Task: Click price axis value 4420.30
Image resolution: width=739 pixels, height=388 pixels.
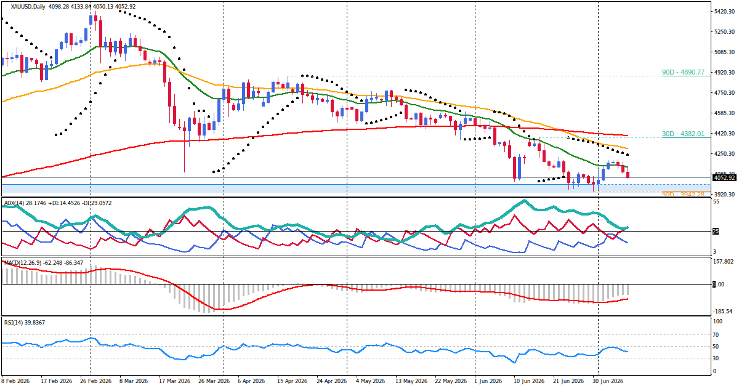Action: point(725,134)
